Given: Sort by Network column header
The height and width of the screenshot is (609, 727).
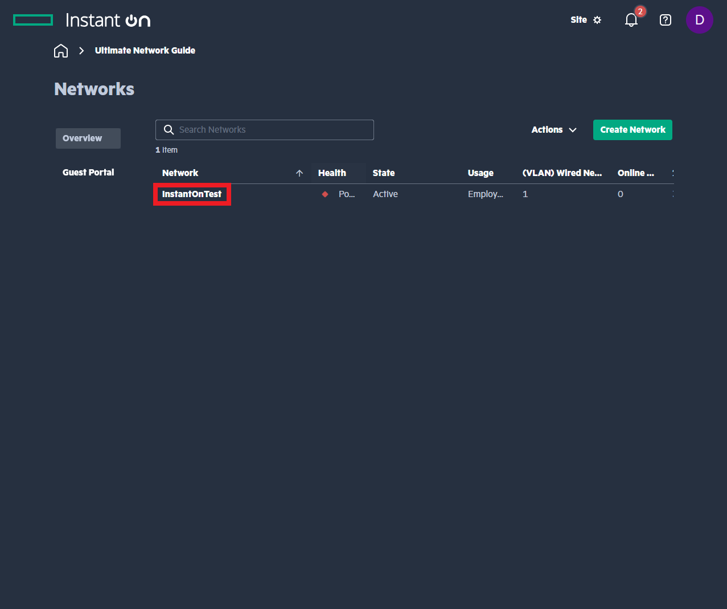Looking at the screenshot, I should pyautogui.click(x=180, y=173).
